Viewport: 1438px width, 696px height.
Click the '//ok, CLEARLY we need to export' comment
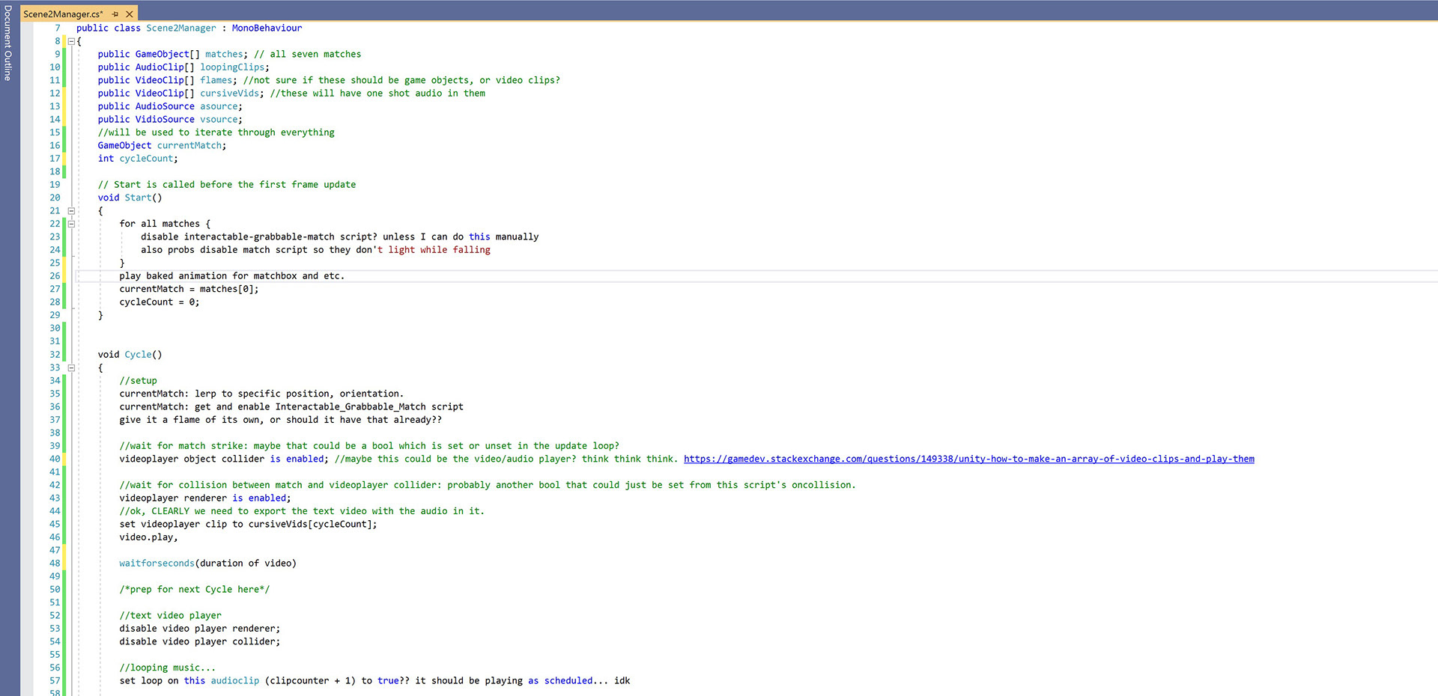(301, 511)
